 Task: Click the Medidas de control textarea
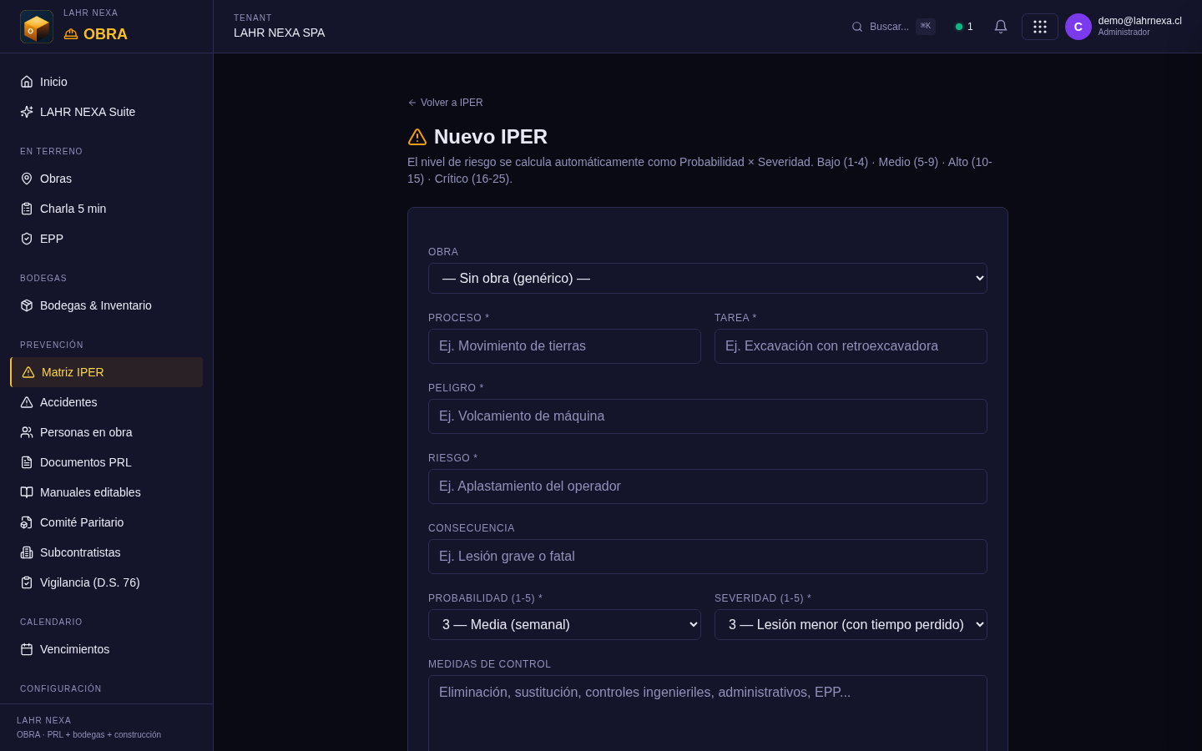coord(708,713)
